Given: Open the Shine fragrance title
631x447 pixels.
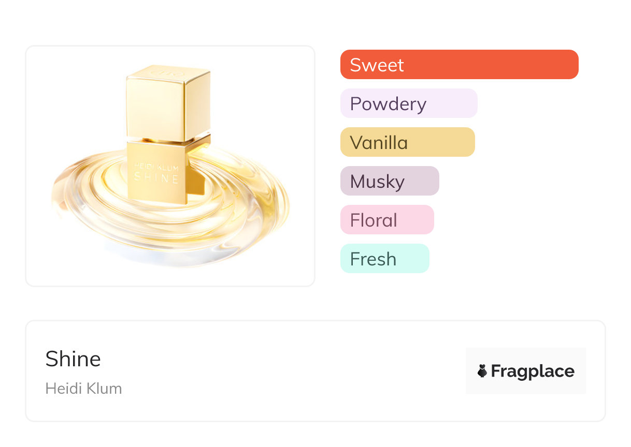Looking at the screenshot, I should (x=73, y=359).
